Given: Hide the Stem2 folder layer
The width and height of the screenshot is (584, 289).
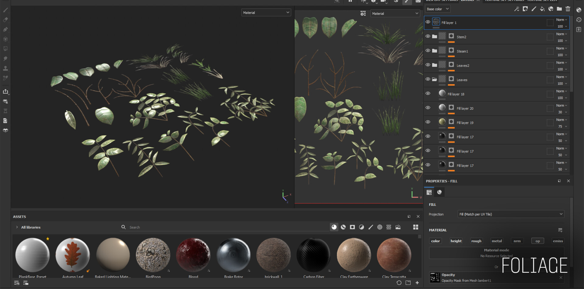Looking at the screenshot, I should pyautogui.click(x=428, y=36).
